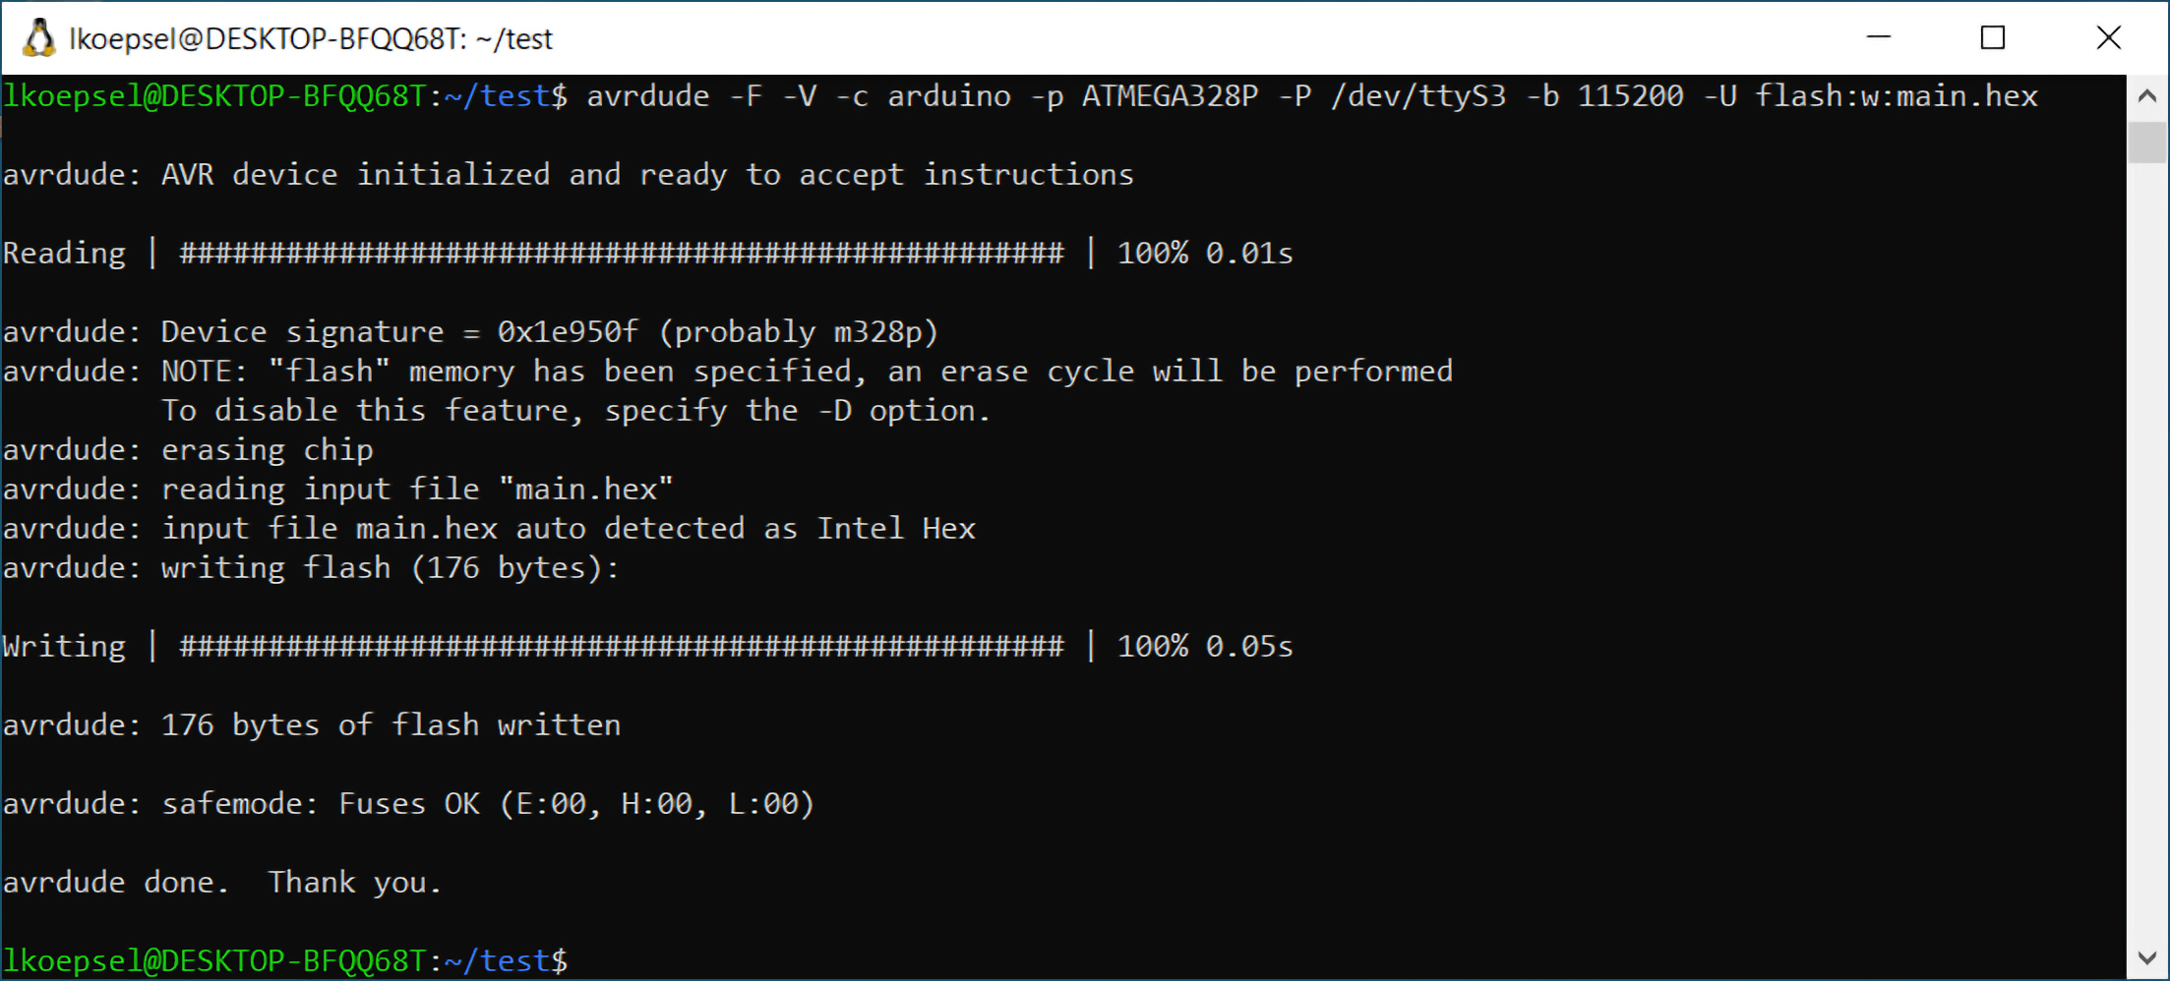Click the 'NOTE: "flash" memory' line

click(x=728, y=372)
